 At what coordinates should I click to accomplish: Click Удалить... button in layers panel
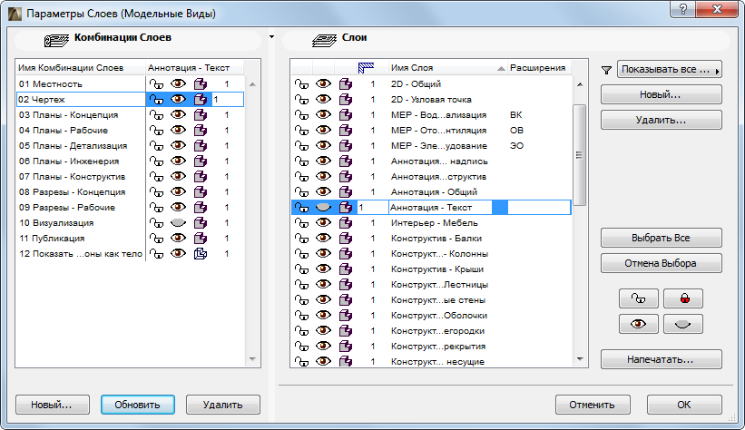pyautogui.click(x=661, y=120)
